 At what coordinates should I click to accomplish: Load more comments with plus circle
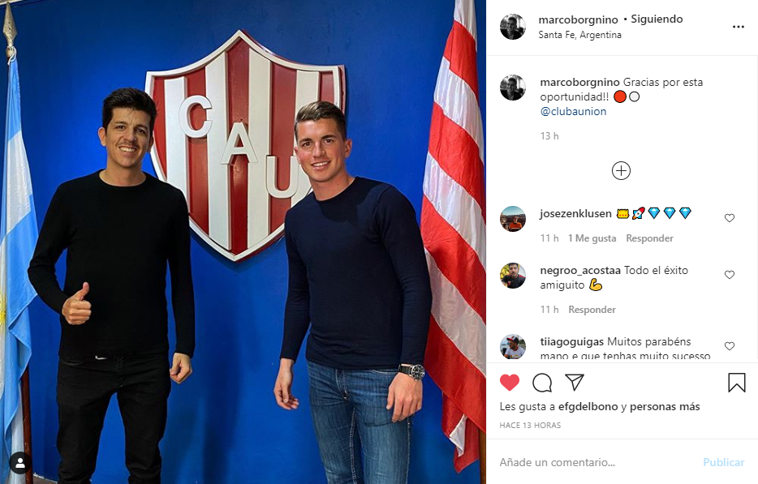point(621,170)
